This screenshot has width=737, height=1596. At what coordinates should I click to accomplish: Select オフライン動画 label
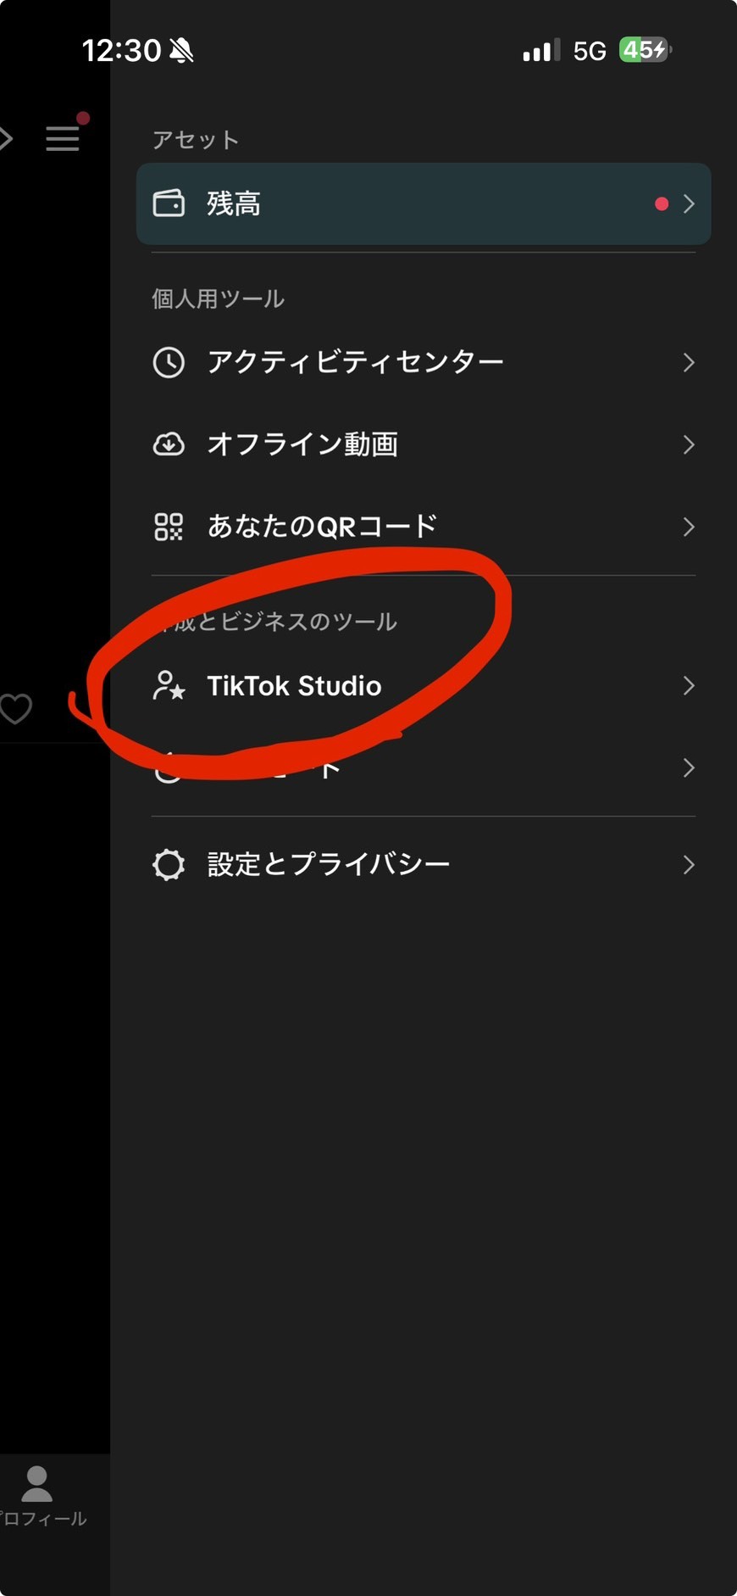pyautogui.click(x=302, y=444)
